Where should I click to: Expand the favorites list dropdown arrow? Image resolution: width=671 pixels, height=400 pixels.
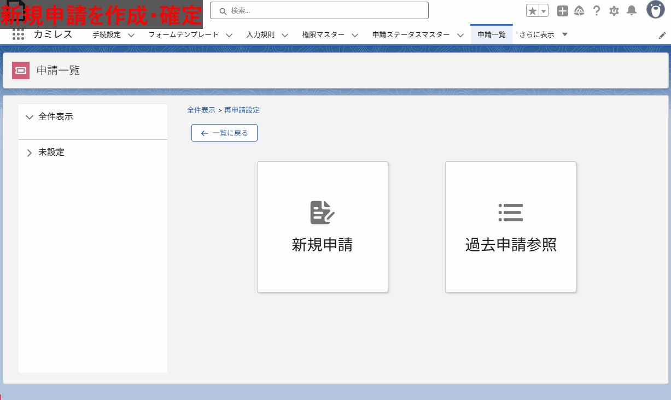click(x=544, y=11)
